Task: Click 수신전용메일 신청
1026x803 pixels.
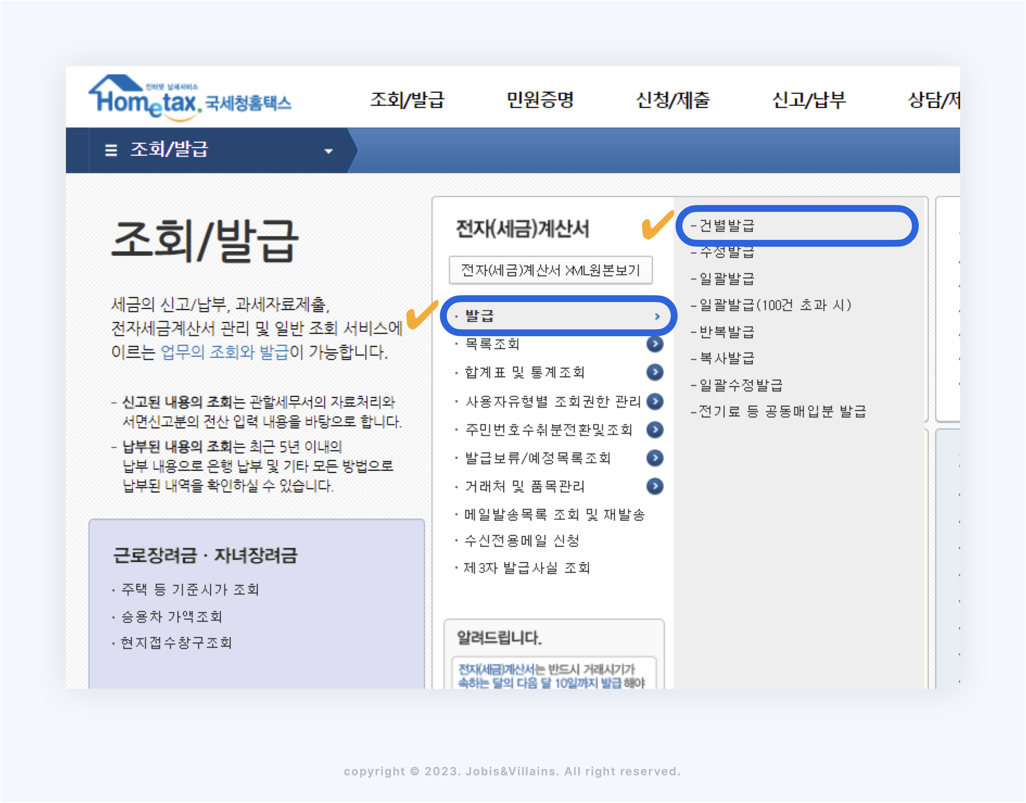Action: click(x=519, y=541)
